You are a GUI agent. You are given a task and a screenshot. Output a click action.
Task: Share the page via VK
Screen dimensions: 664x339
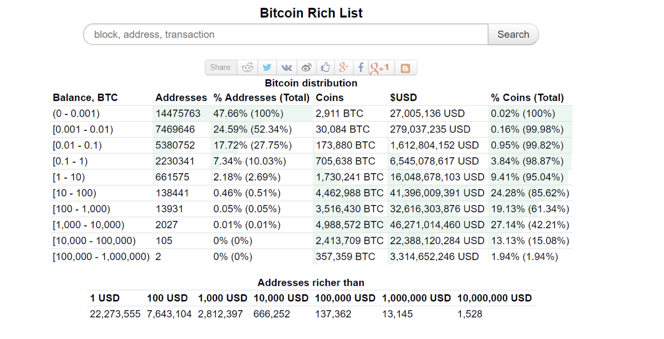[x=286, y=67]
